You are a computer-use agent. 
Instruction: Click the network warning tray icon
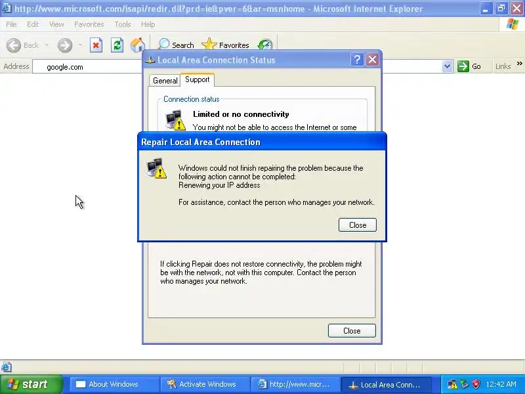click(x=452, y=384)
